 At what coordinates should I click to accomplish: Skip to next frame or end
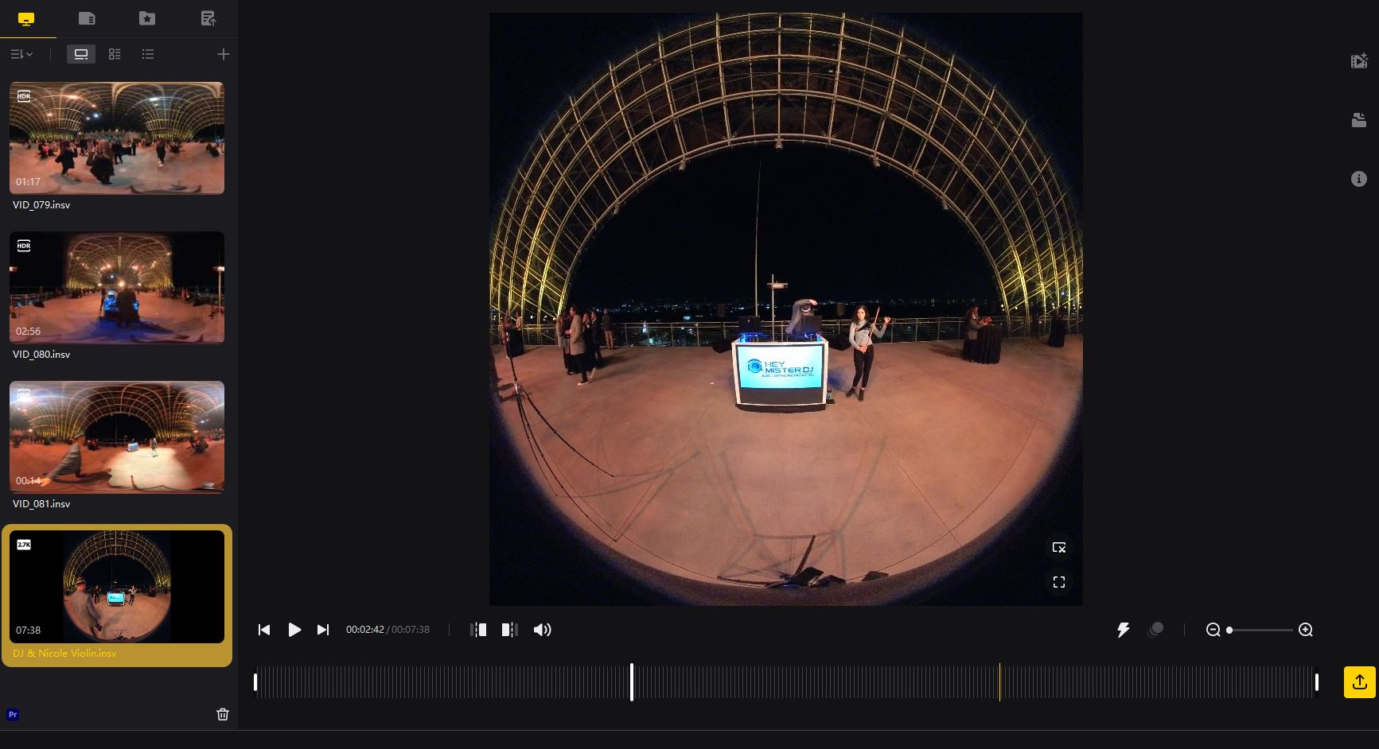tap(323, 630)
